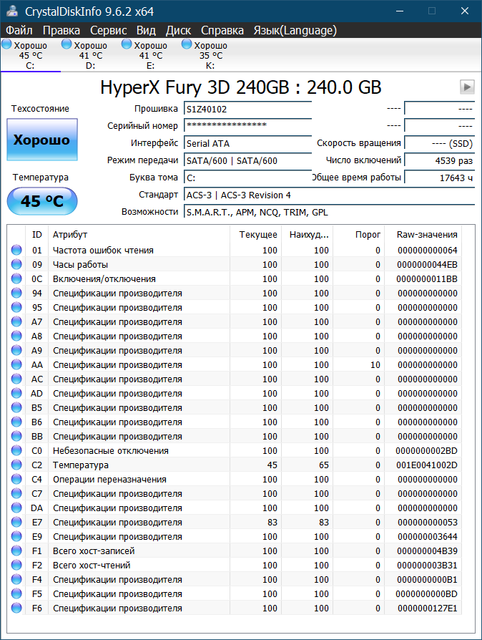
Task: Click the HyperX Fury 3D 240GB title
Action: click(x=240, y=87)
